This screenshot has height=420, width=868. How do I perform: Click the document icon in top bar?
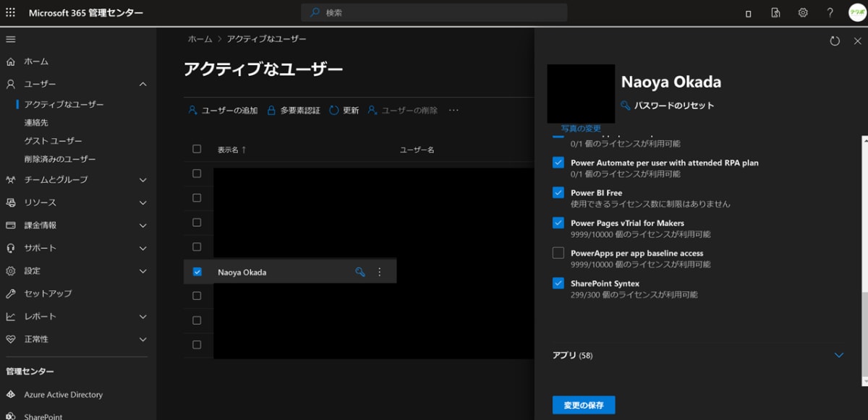tap(775, 13)
